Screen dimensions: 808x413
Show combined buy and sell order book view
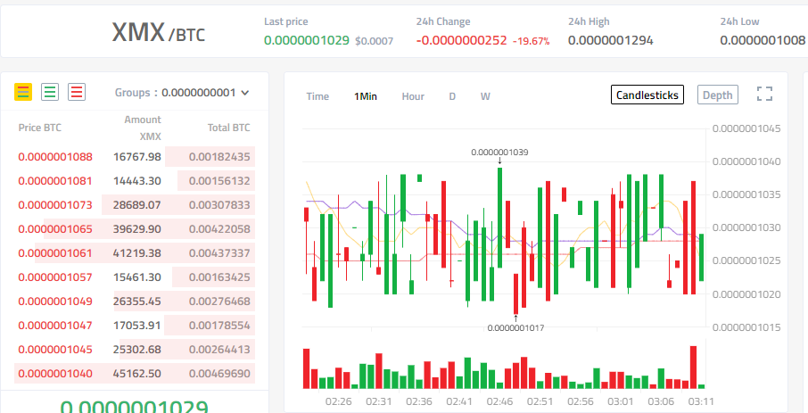click(x=23, y=92)
